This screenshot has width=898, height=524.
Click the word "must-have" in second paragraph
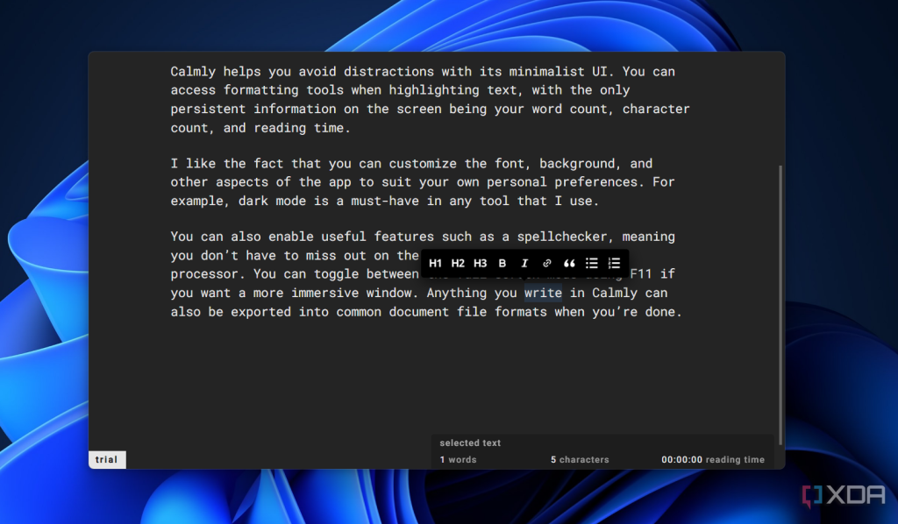[x=385, y=201]
